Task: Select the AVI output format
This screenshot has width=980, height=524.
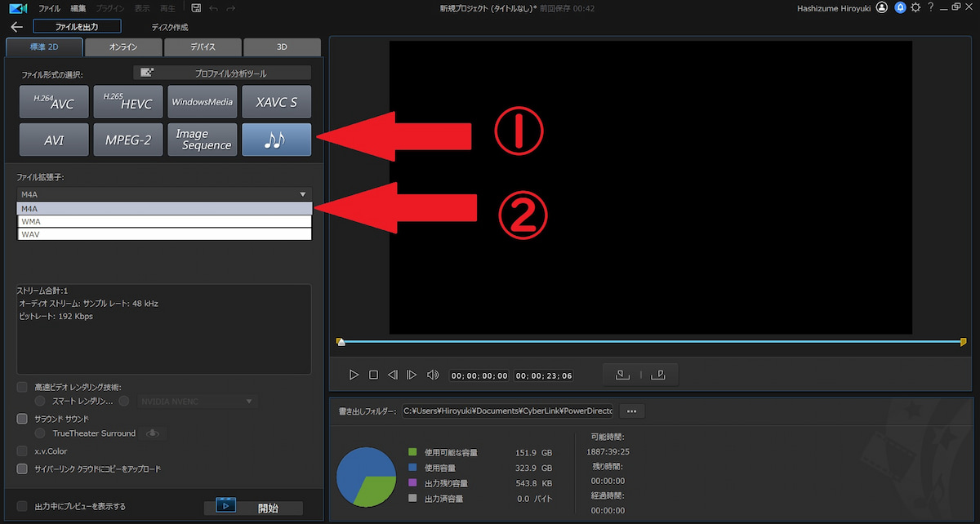Action: [x=53, y=139]
